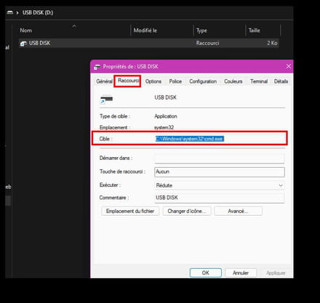Image resolution: width=320 pixels, height=303 pixels.
Task: Click the Raccourci type cell in file row
Action: coord(207,43)
